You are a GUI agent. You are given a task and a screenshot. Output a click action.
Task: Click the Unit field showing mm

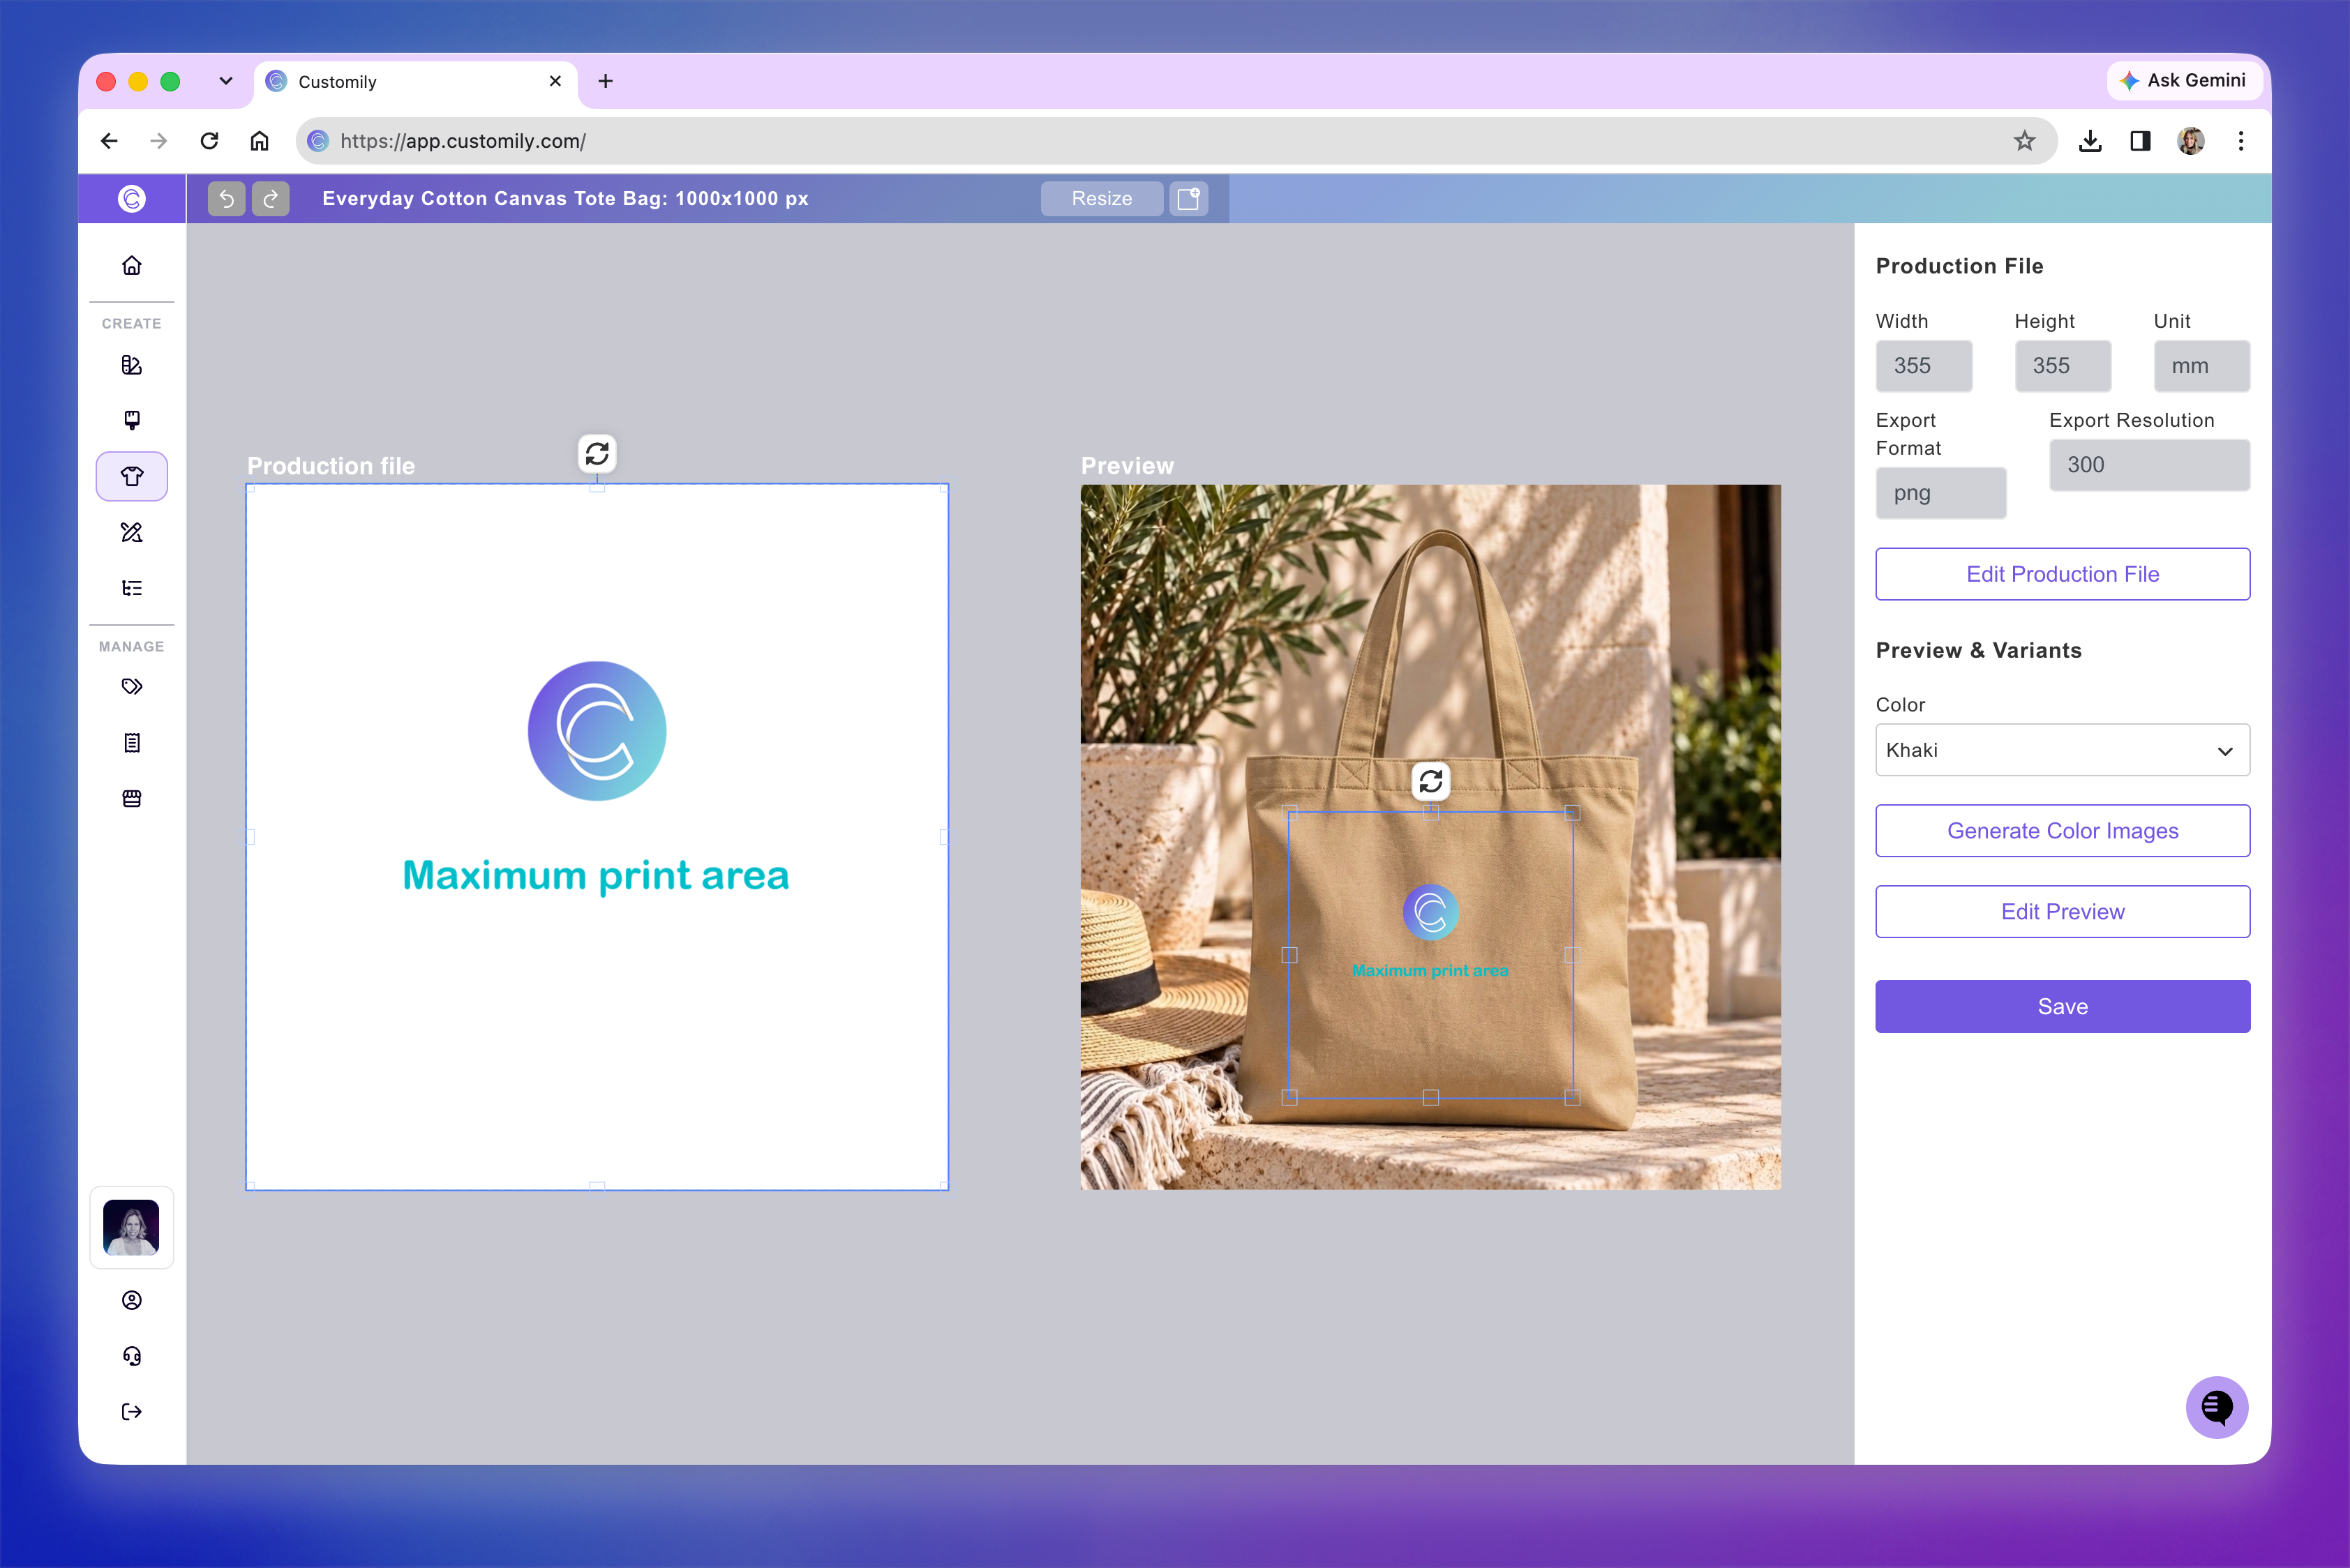pos(2201,366)
